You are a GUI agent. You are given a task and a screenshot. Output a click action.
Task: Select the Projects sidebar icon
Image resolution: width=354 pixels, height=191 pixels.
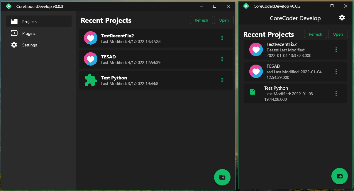(14, 21)
